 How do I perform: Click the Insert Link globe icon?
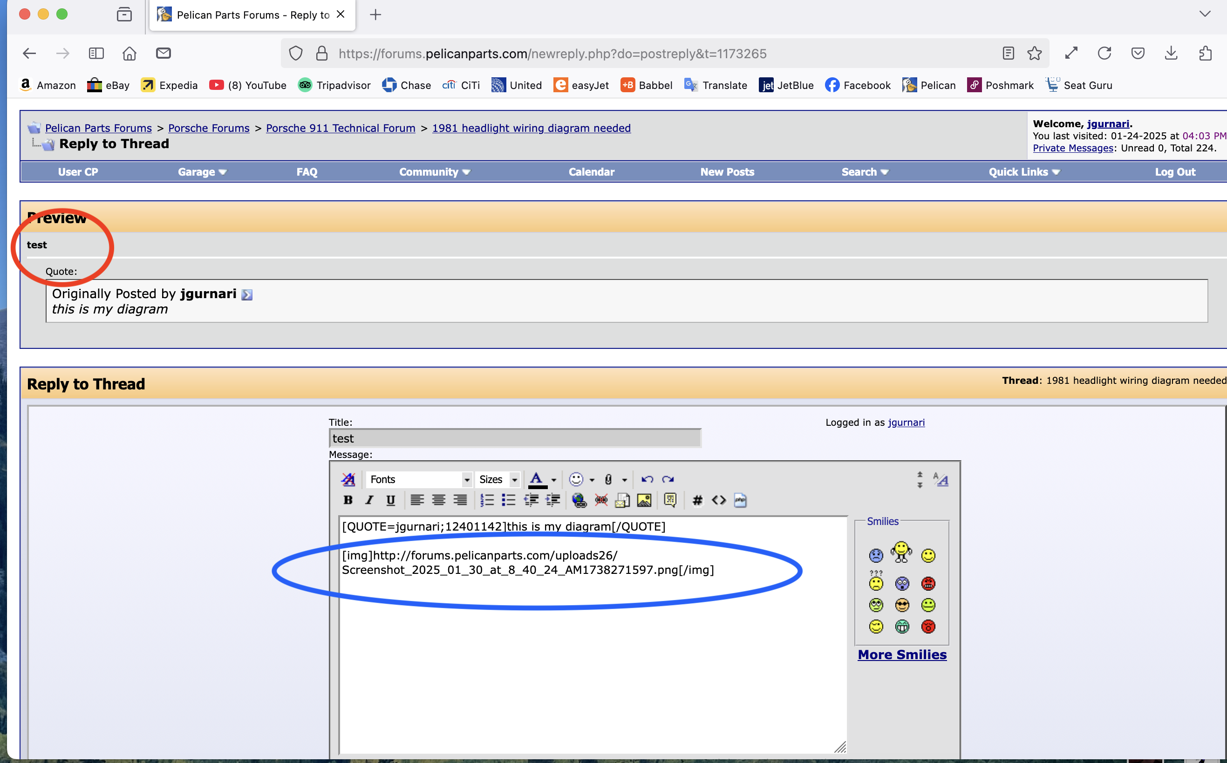(579, 500)
